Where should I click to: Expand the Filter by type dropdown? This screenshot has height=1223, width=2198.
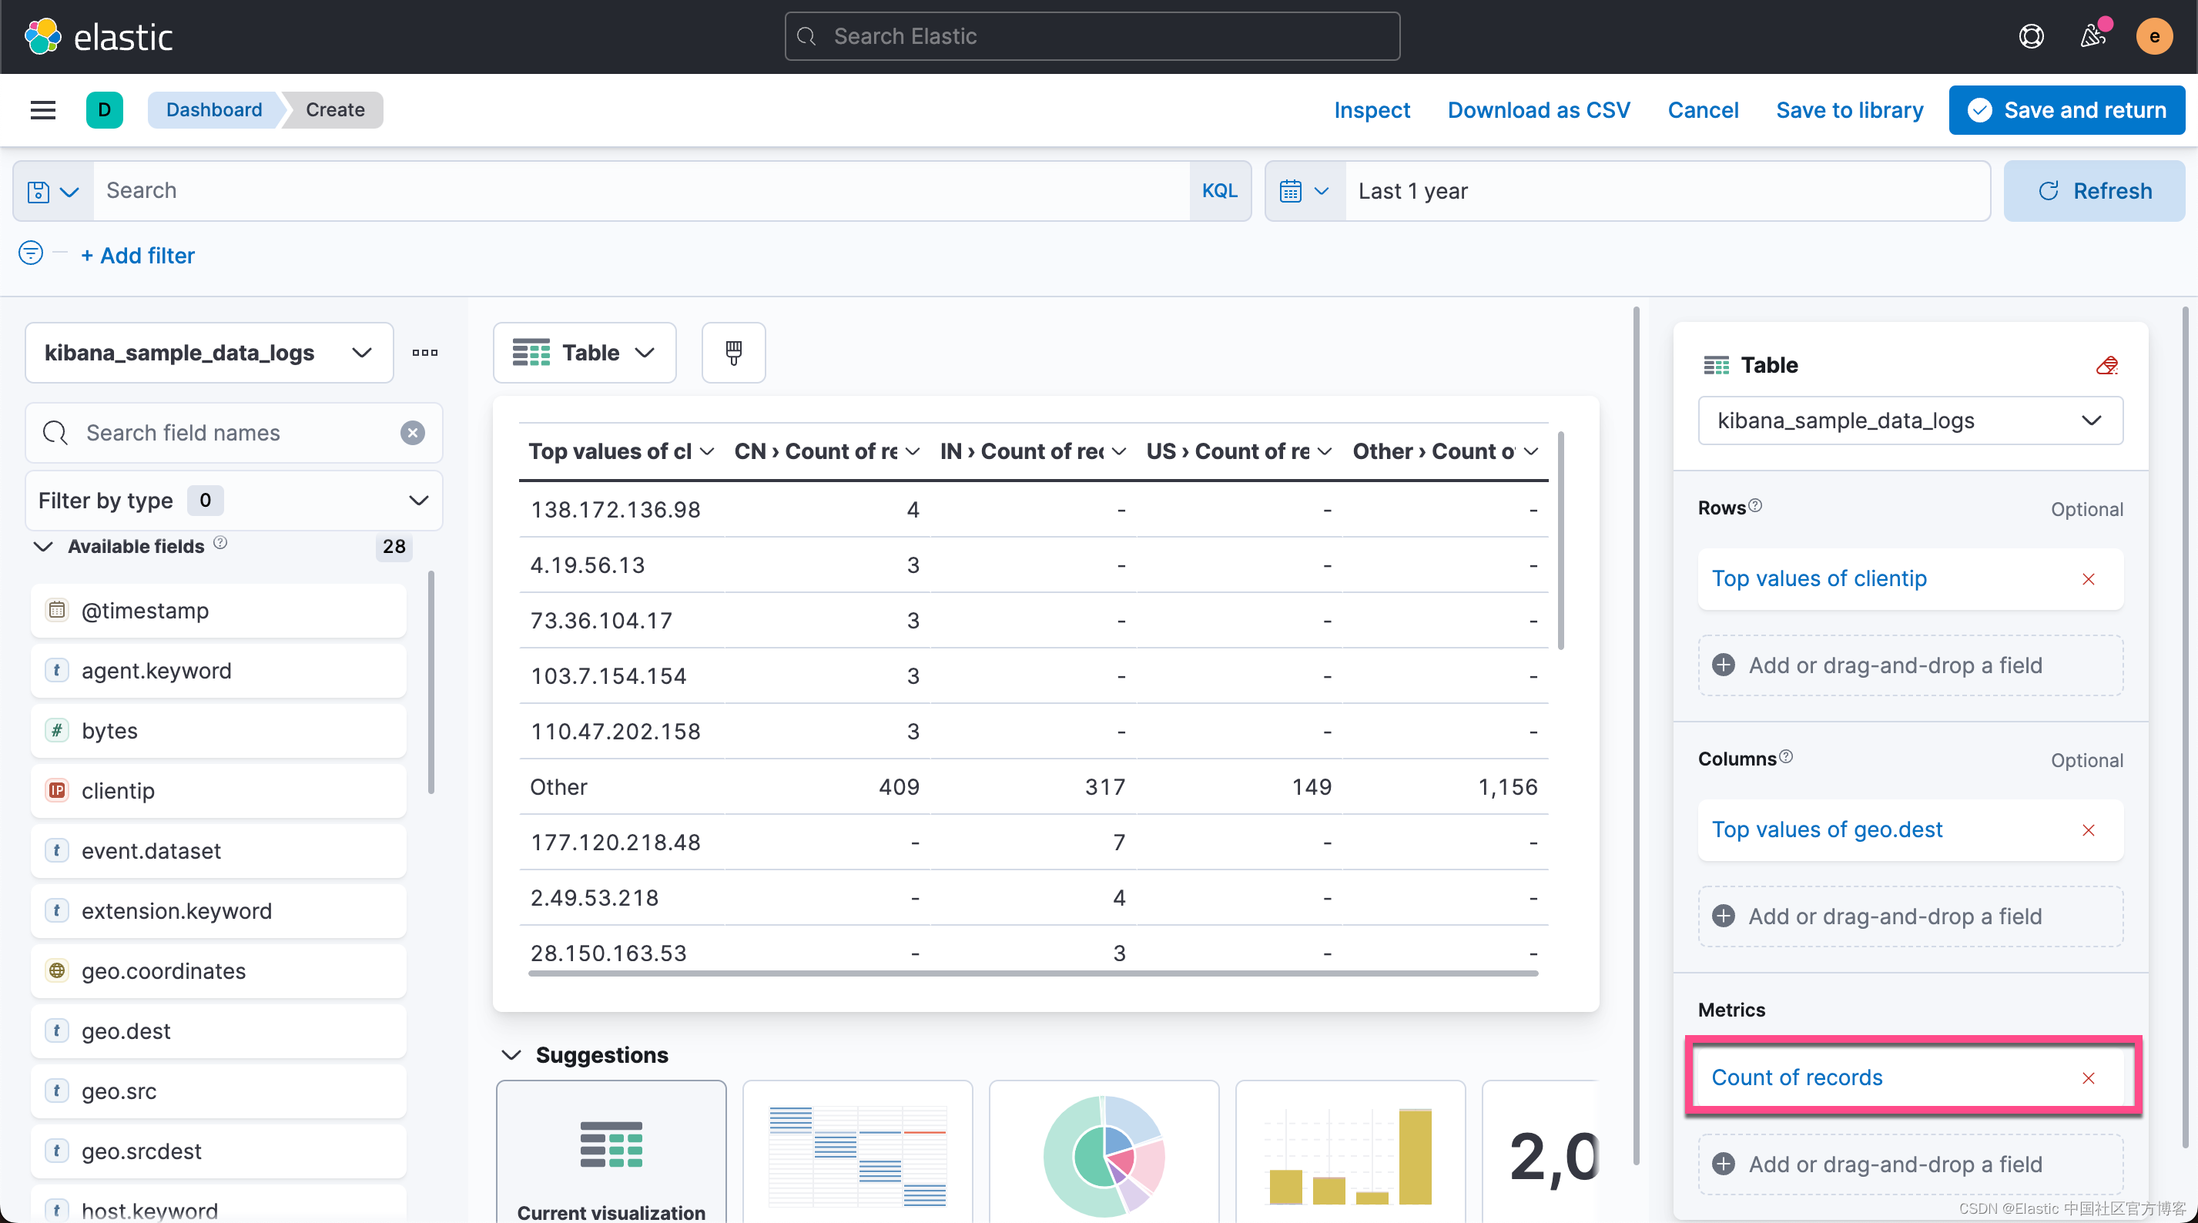233,500
